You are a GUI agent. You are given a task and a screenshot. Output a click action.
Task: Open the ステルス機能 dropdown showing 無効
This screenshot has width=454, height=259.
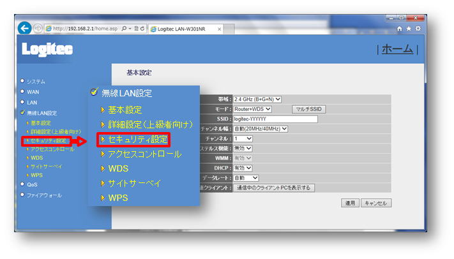[x=243, y=149]
